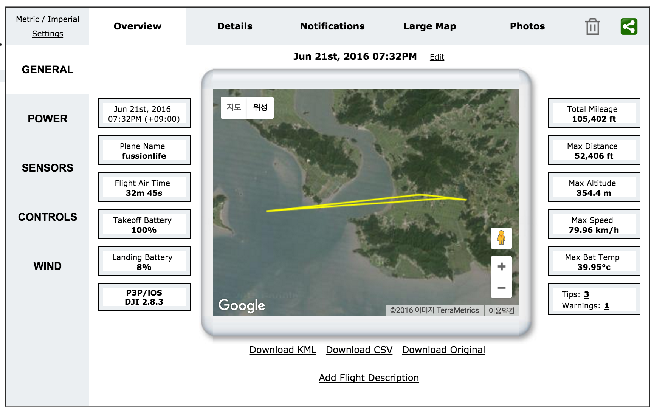Image resolution: width=654 pixels, height=412 pixels.
Task: Open the Tips count 3 link
Action: [586, 294]
